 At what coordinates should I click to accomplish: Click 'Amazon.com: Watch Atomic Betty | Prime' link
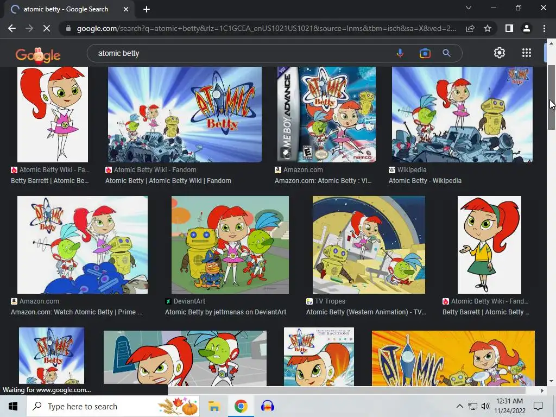coord(77,312)
